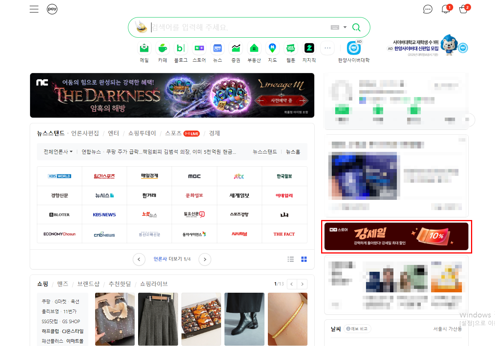Open the 한겨레 press logo
Viewport: 495px width, 346px height.
point(149,195)
